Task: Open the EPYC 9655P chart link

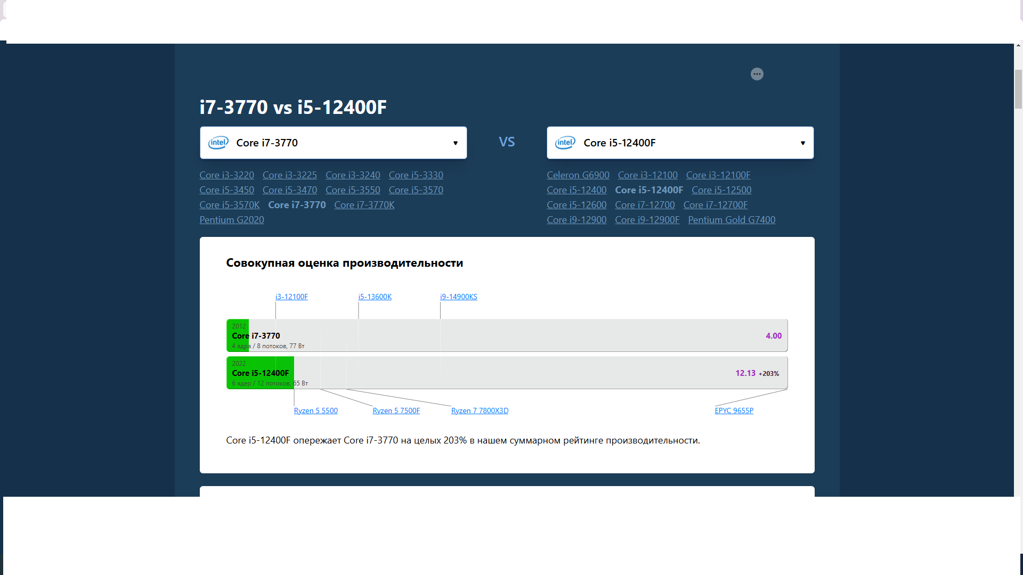Action: point(734,410)
